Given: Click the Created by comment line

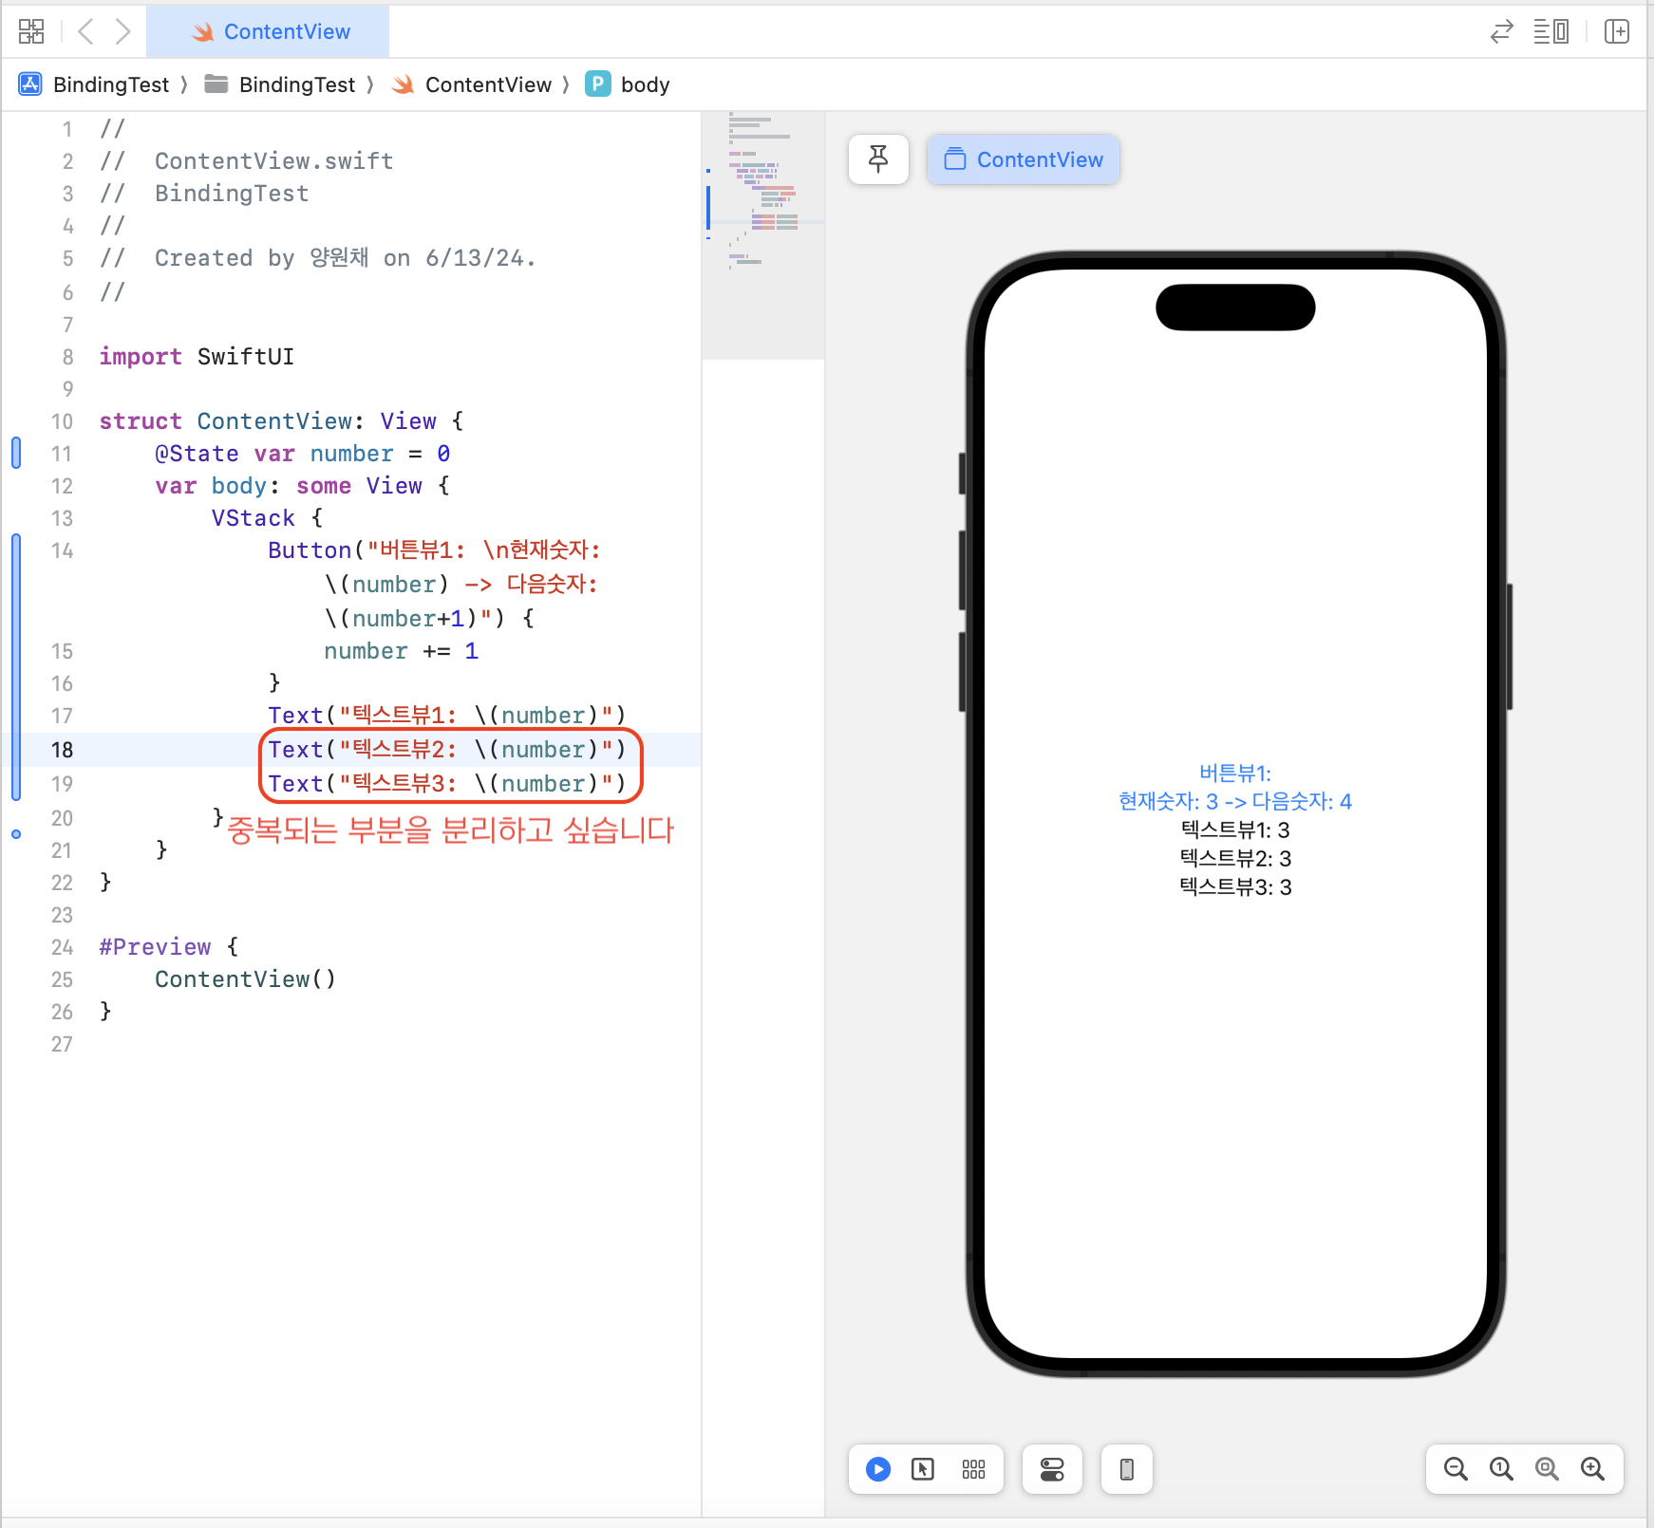Looking at the screenshot, I should click(318, 258).
